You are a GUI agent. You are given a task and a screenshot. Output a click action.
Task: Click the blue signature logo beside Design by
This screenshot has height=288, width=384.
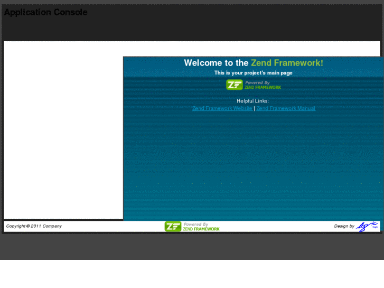coord(367,226)
